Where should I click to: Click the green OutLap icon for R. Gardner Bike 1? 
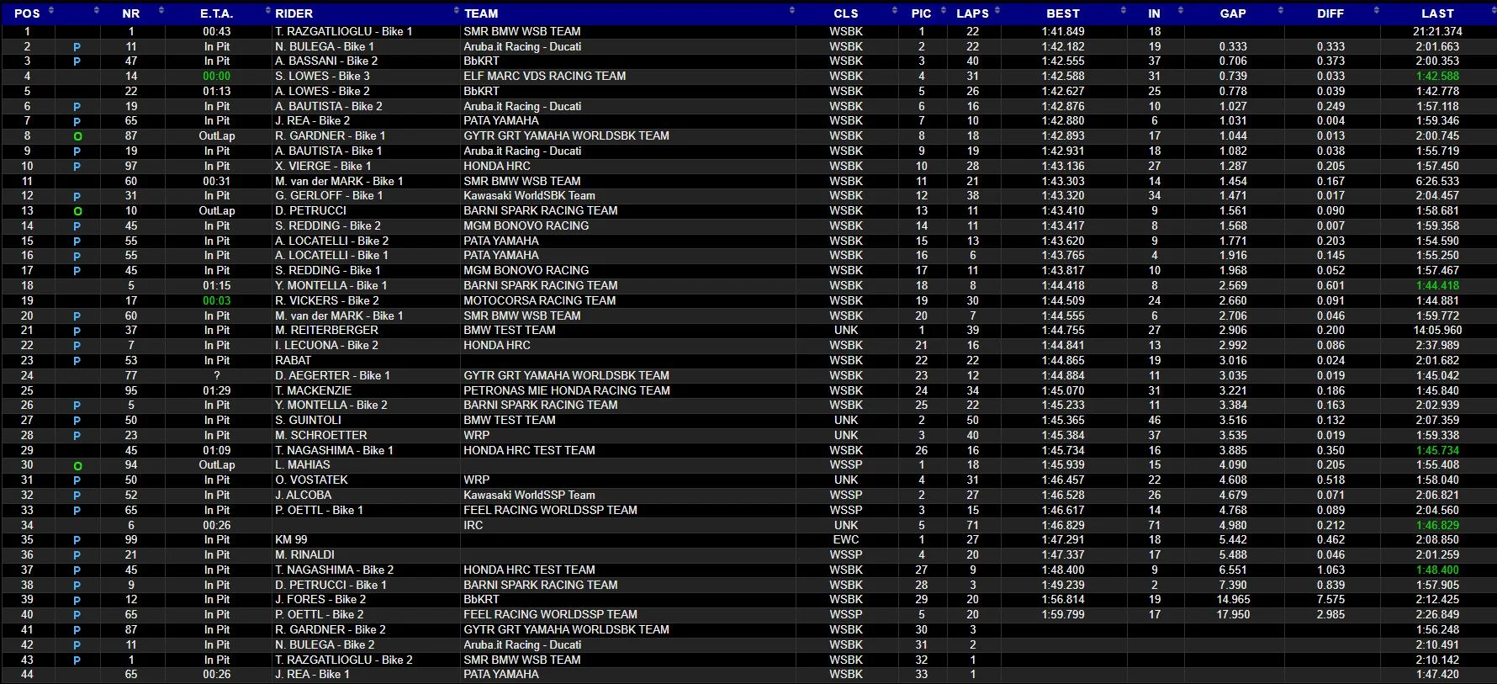point(77,136)
